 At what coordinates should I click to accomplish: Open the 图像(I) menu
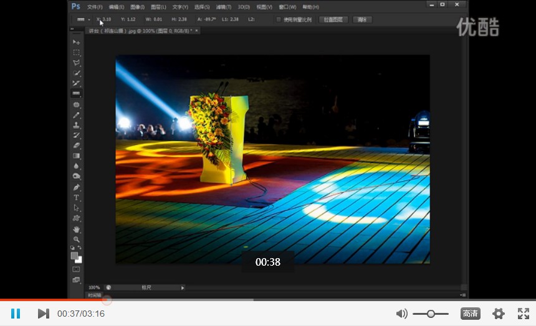137,7
